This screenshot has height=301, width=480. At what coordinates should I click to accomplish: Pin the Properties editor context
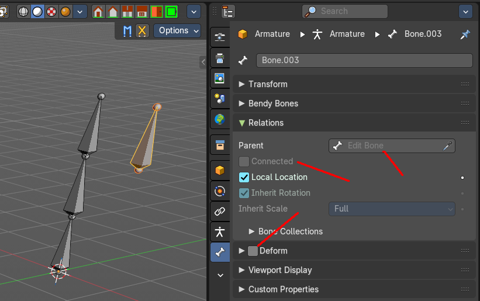(465, 34)
